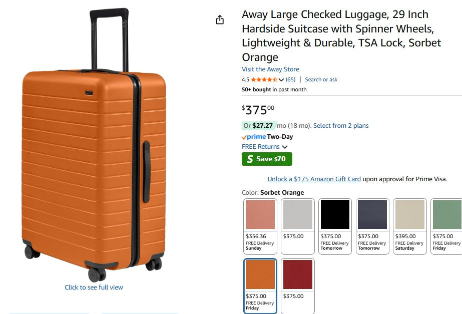Click to see full view of suitcase

pos(94,288)
